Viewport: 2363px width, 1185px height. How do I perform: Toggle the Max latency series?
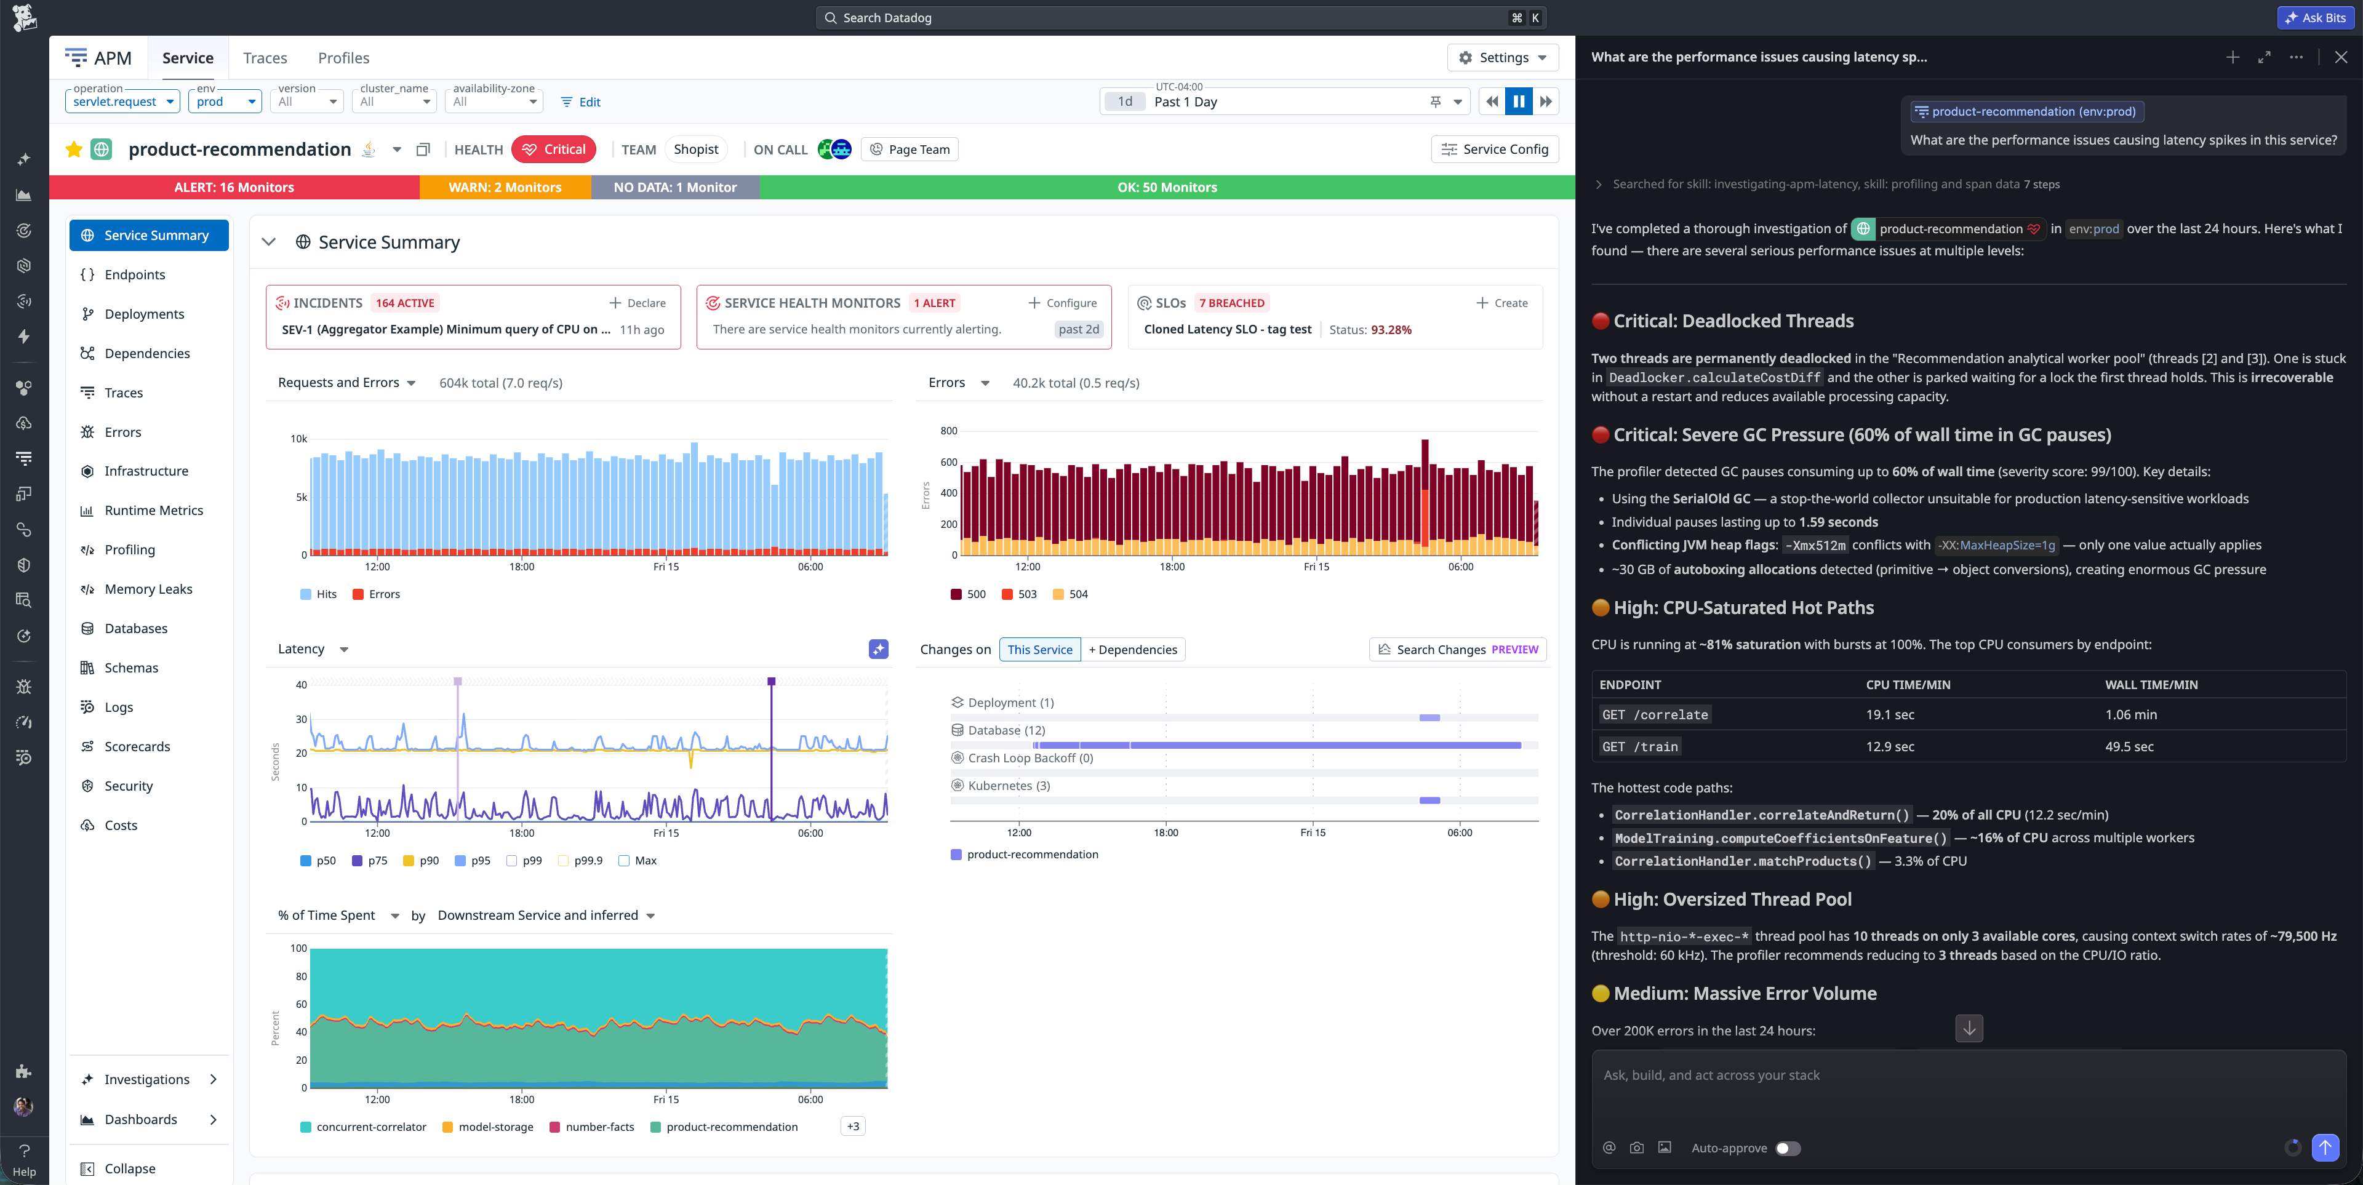tap(638, 860)
